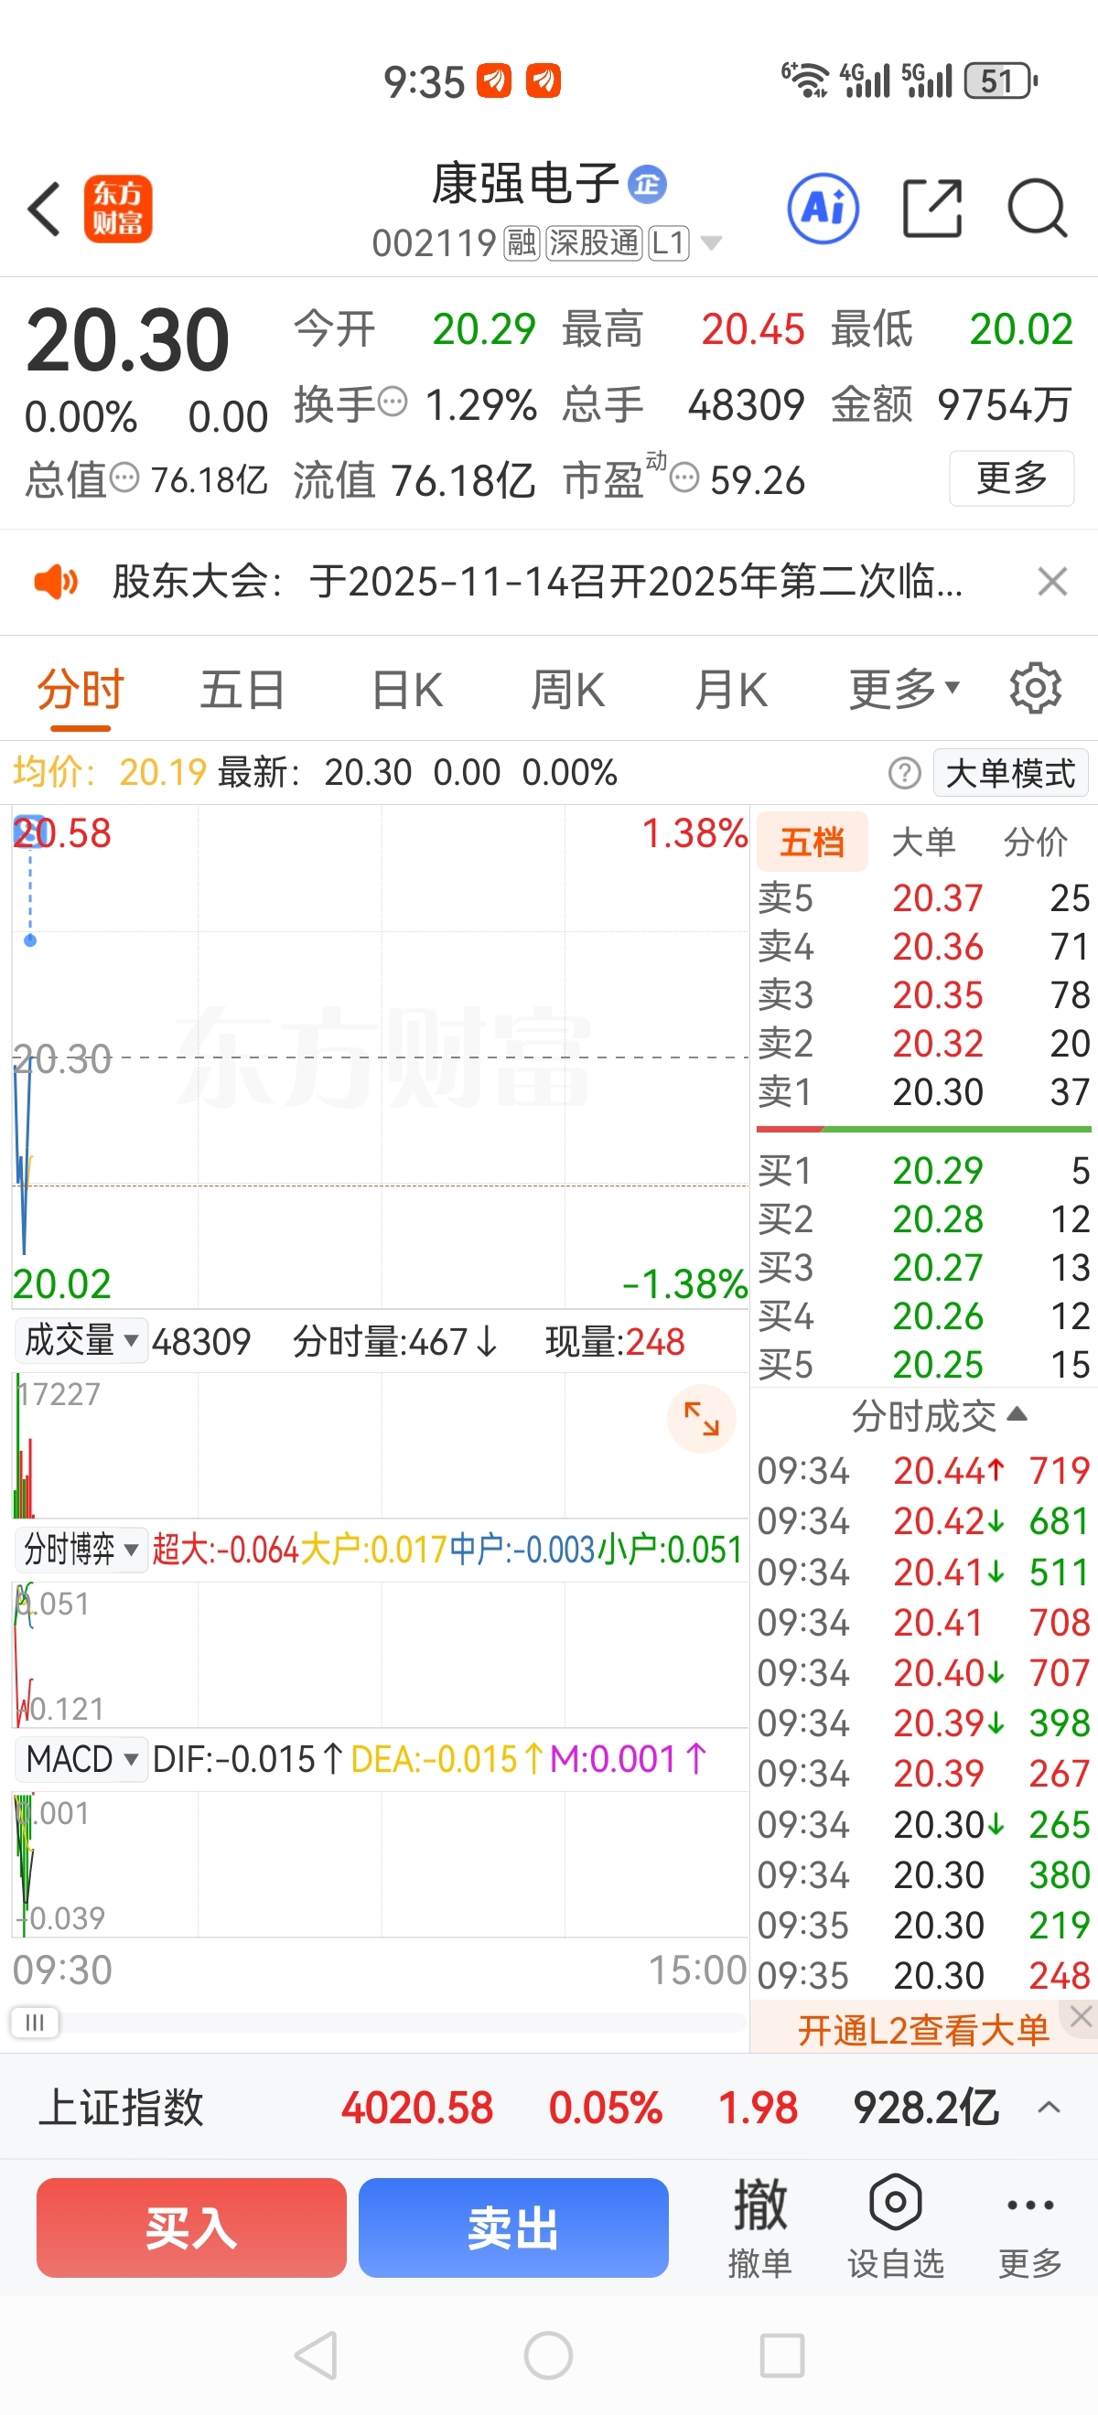1098x2415 pixels.
Task: Open 成交量 indicator dropdown
Action: pos(81,1341)
